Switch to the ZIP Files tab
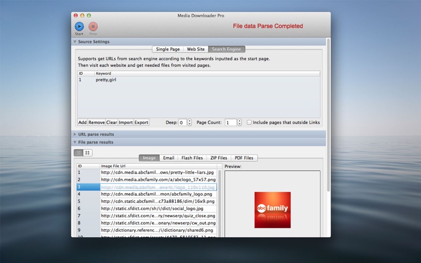 (x=218, y=158)
